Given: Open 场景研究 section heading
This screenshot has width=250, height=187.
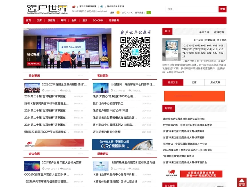Looking at the screenshot, I should coord(103,154).
